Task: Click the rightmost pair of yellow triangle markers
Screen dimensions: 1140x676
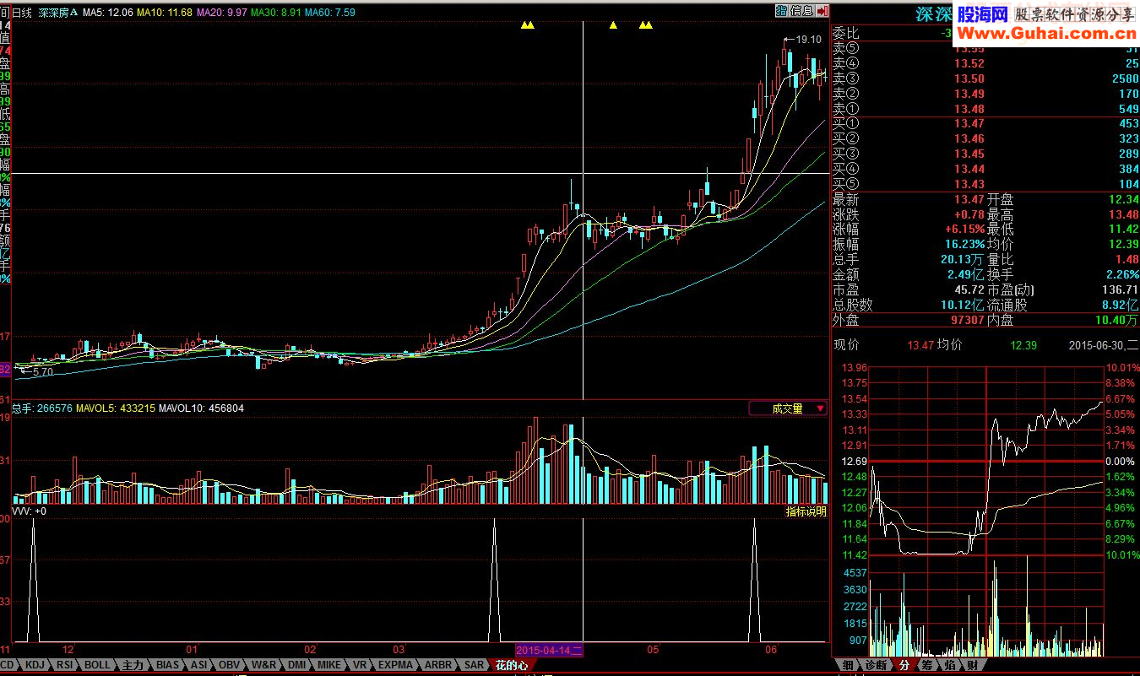Action: point(646,25)
